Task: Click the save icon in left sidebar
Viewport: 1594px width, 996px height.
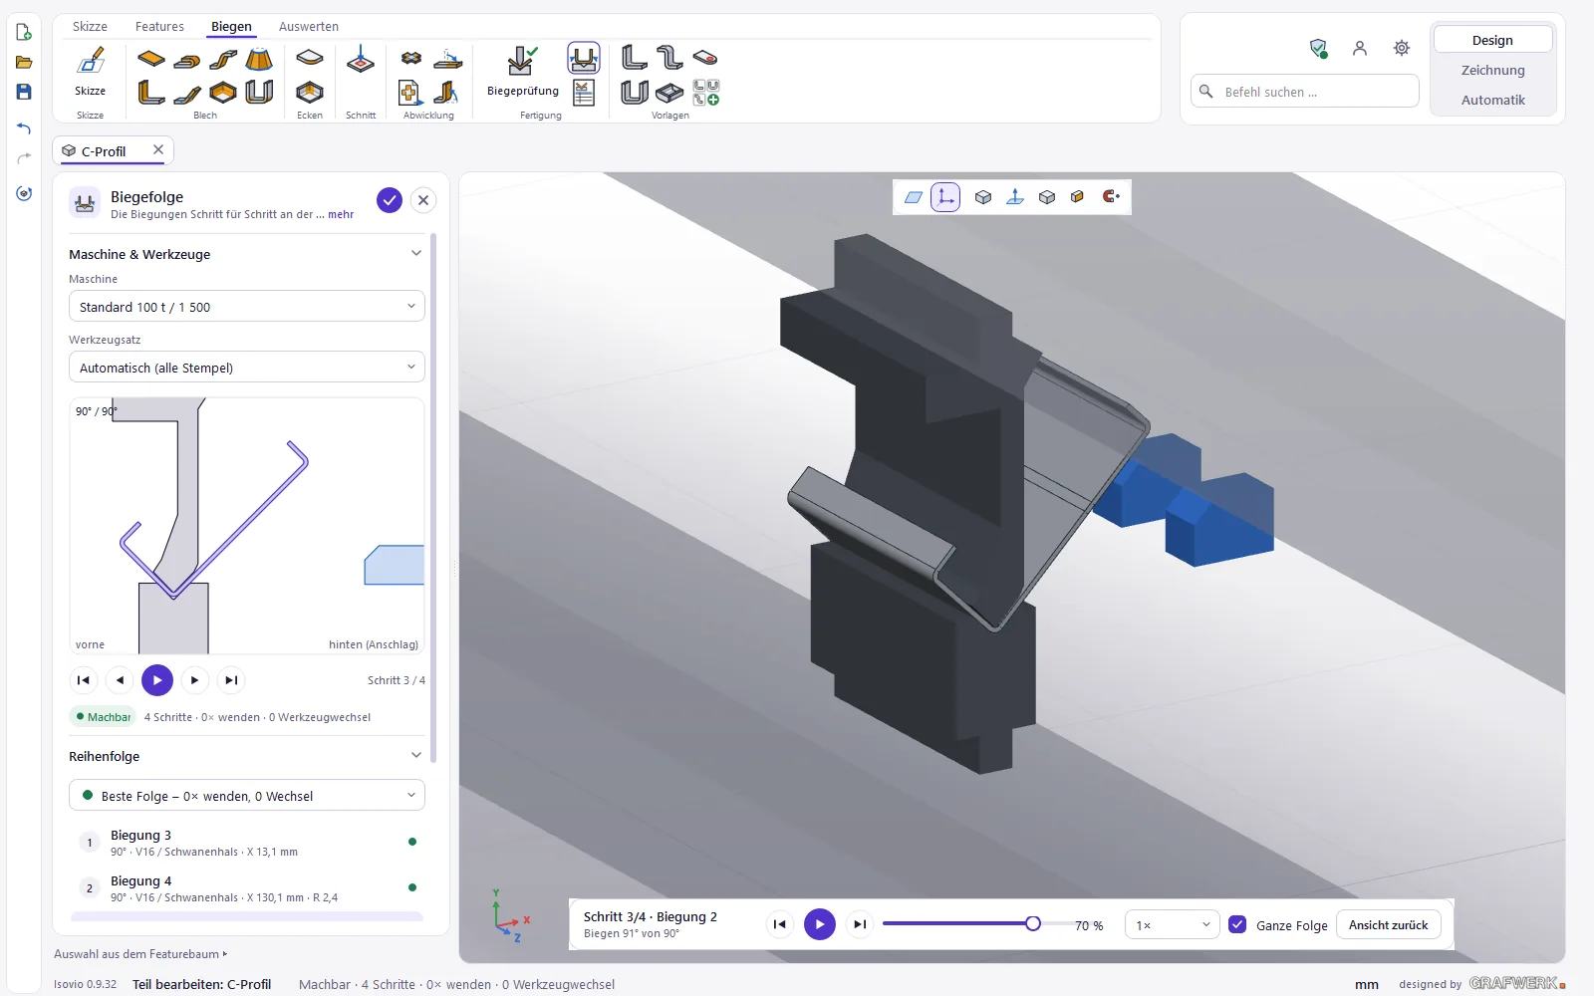Action: [x=24, y=92]
